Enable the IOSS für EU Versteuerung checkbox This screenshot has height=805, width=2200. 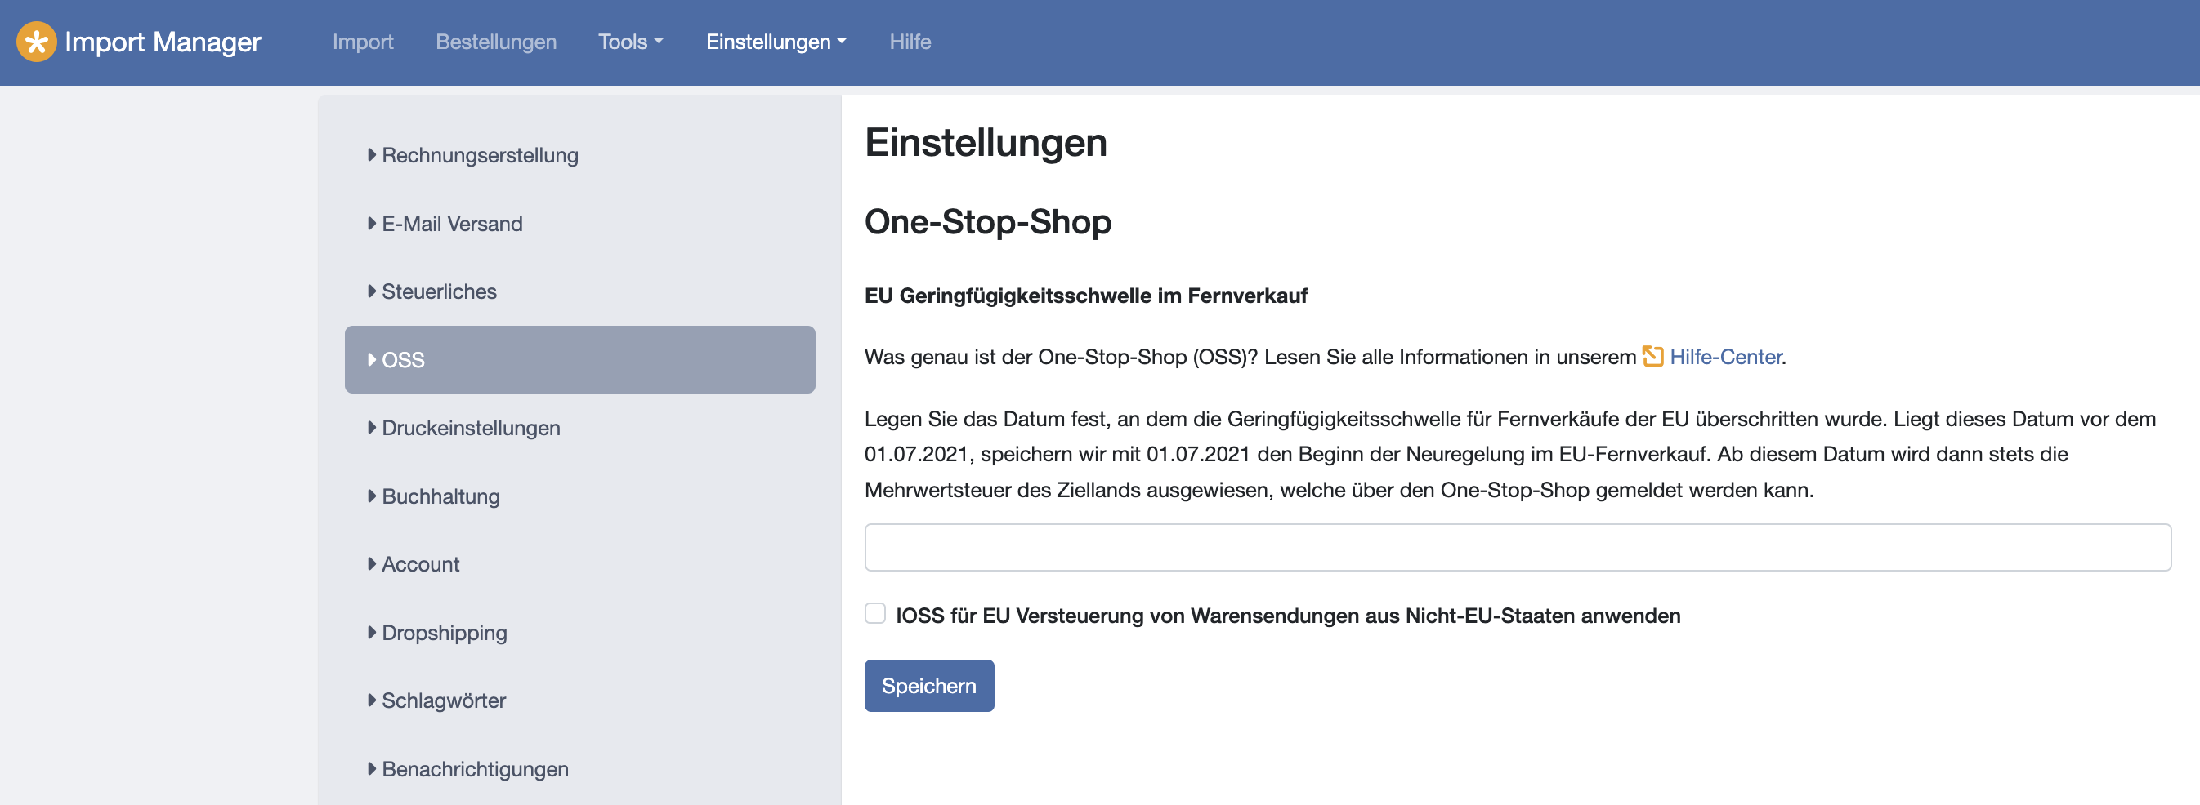pos(874,613)
